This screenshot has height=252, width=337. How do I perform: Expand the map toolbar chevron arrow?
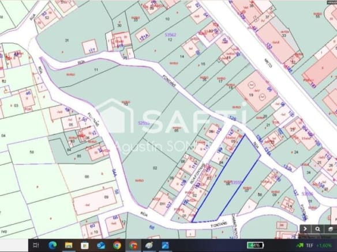[305, 229]
